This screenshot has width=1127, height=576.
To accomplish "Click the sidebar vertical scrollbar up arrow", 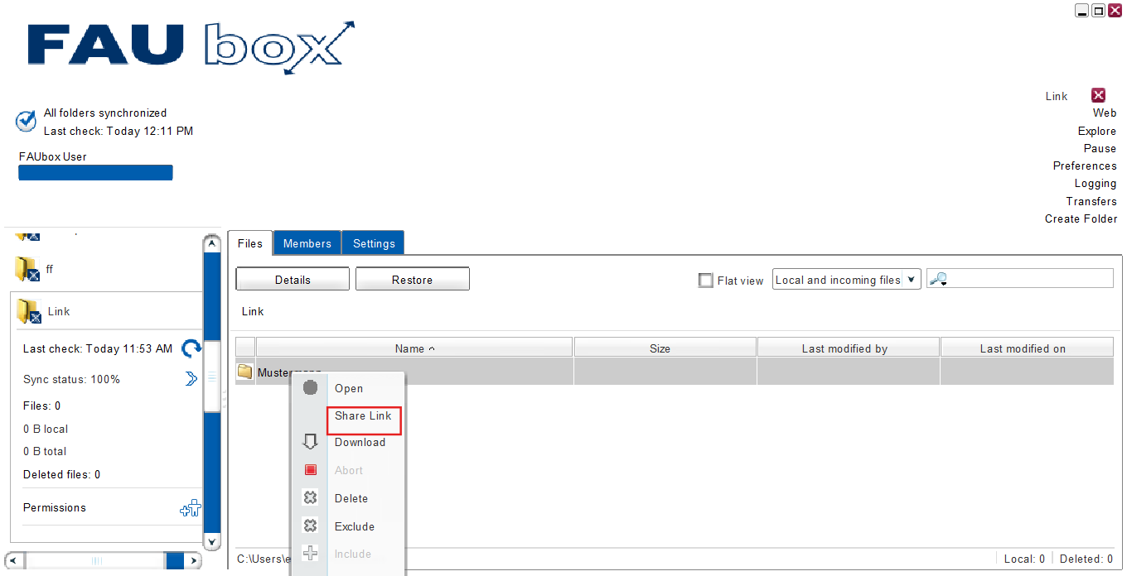I will (x=212, y=243).
